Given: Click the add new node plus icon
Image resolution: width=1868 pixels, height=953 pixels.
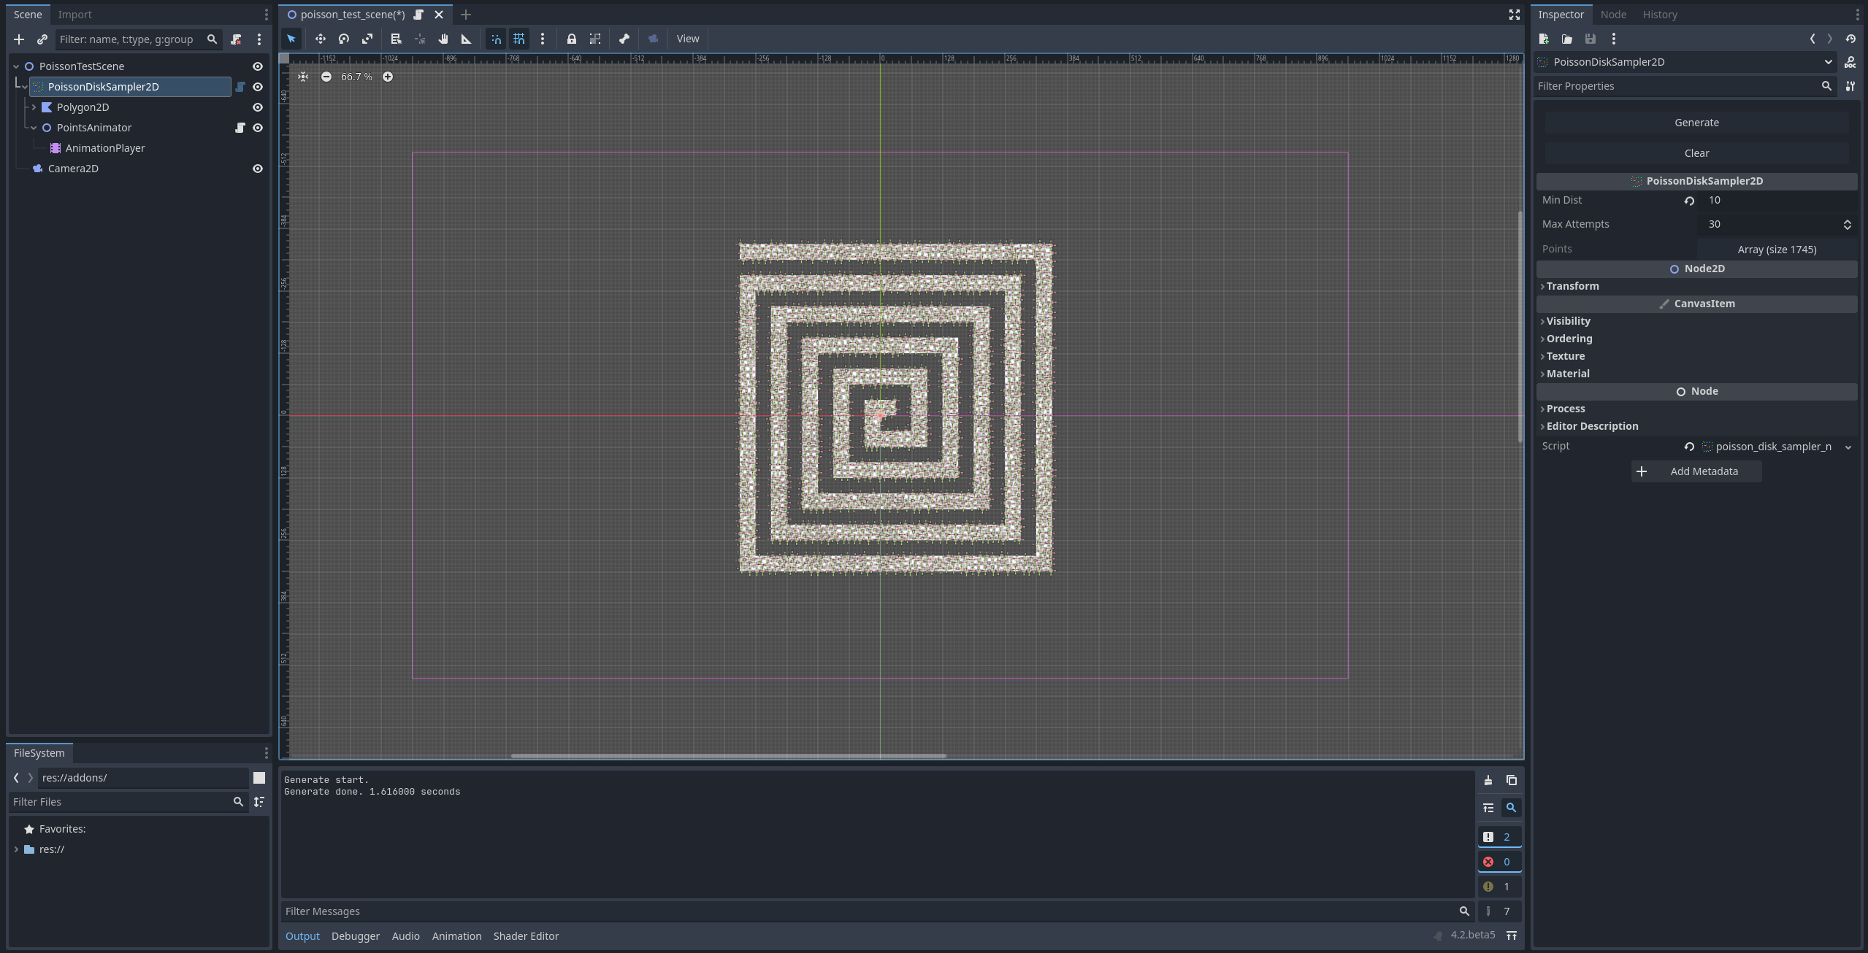Looking at the screenshot, I should coord(19,39).
